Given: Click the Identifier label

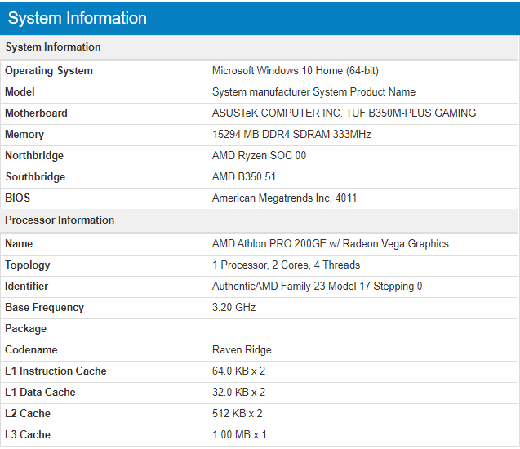Looking at the screenshot, I should point(26,287).
